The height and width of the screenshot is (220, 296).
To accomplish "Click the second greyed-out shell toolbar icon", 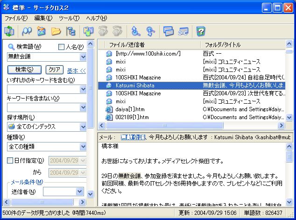I will tap(117, 31).
